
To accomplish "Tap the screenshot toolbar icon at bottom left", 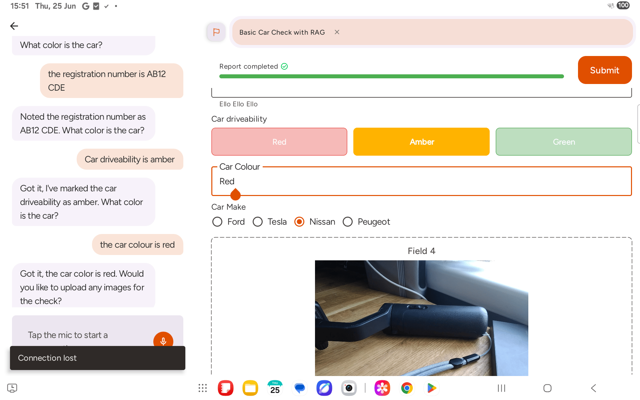I will (x=12, y=388).
